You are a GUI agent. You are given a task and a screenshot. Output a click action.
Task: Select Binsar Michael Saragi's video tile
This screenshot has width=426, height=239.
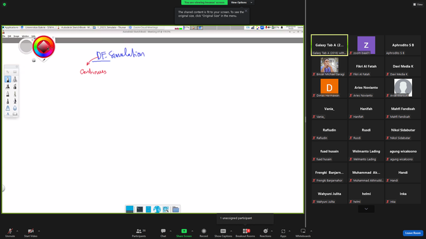[329, 66]
